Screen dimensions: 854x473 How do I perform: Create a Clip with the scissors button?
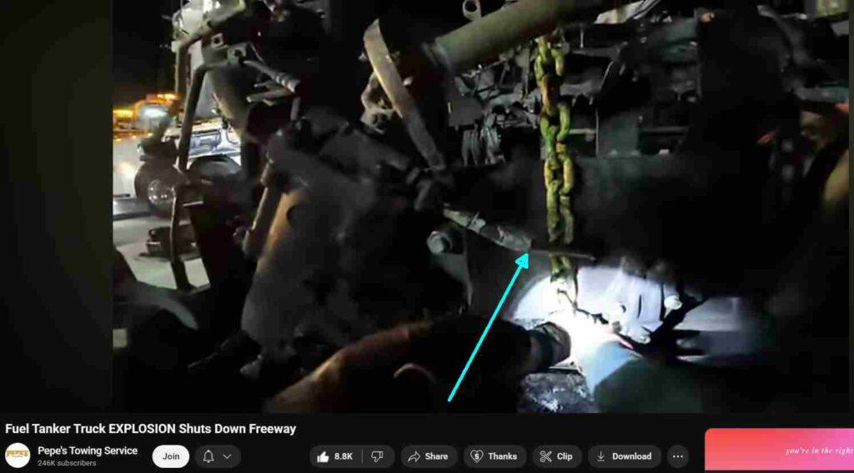coord(556,456)
